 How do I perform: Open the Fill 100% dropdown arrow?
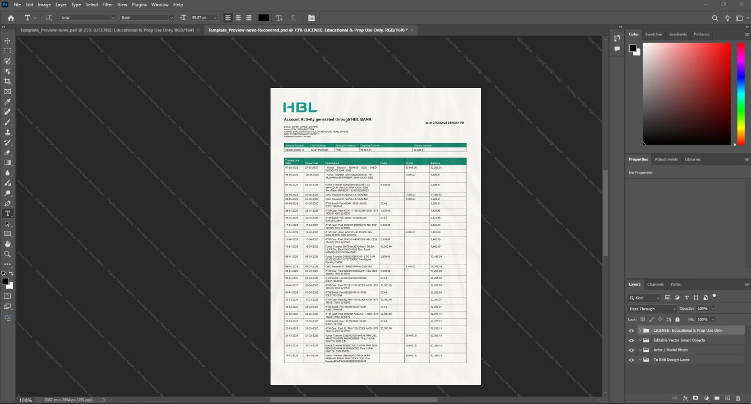click(713, 319)
